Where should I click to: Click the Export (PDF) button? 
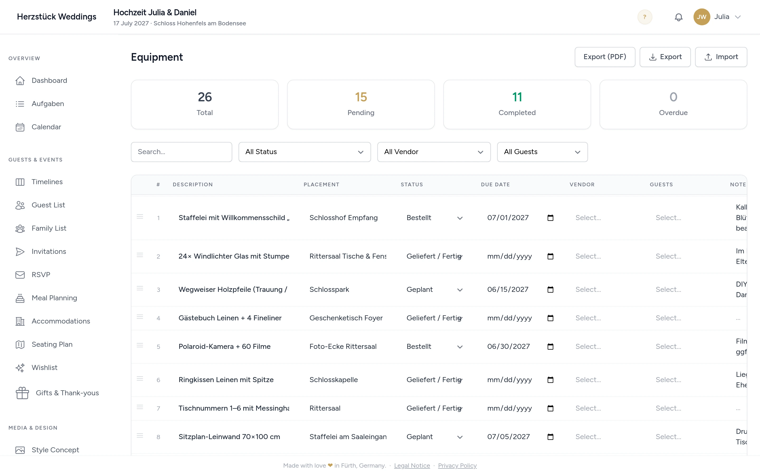(605, 57)
